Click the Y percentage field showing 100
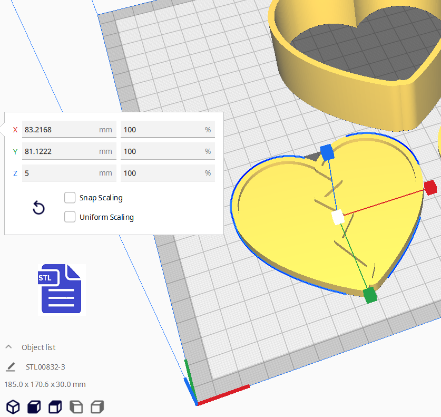 point(167,151)
